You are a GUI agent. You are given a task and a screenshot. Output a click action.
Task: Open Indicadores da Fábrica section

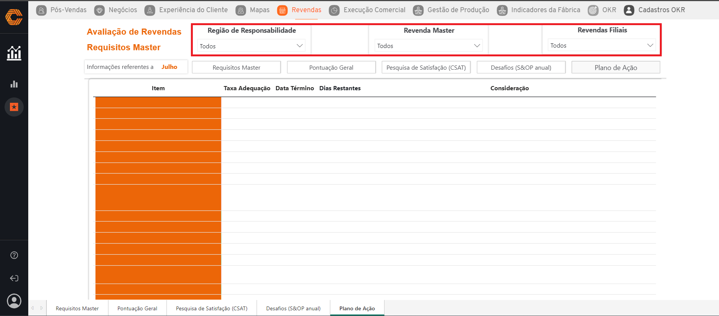point(546,10)
